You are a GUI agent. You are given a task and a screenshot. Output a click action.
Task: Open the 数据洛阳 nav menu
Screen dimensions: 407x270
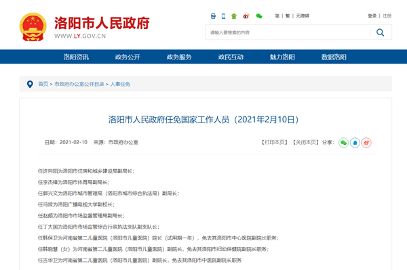pos(334,57)
